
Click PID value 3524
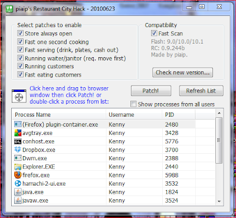coord(172,200)
